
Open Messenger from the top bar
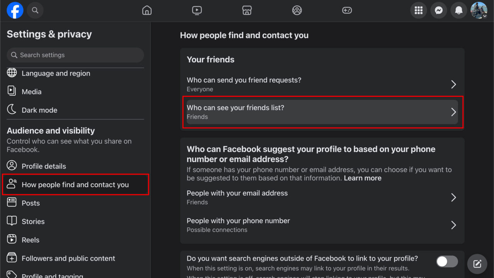[x=438, y=10]
